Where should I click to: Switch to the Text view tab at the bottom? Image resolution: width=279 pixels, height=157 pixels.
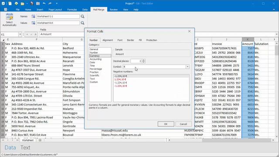(x=25, y=147)
